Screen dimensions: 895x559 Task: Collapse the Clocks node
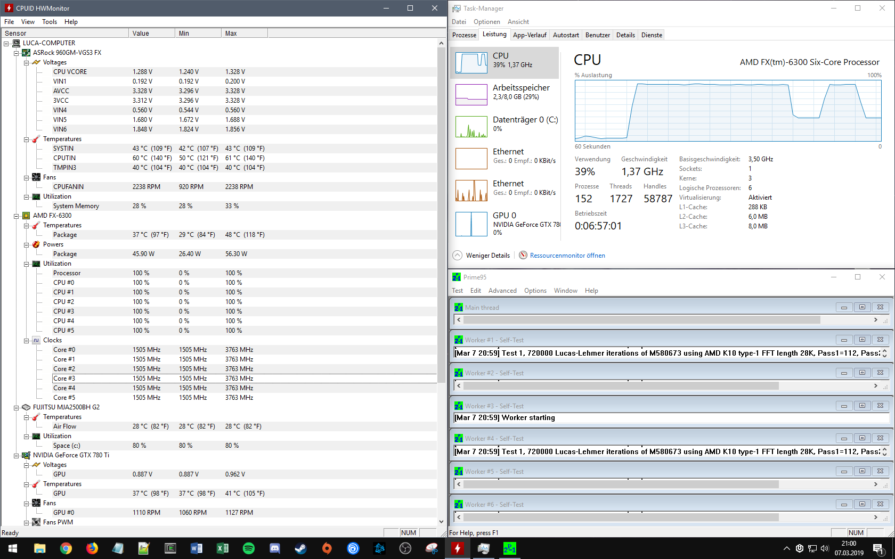click(27, 340)
